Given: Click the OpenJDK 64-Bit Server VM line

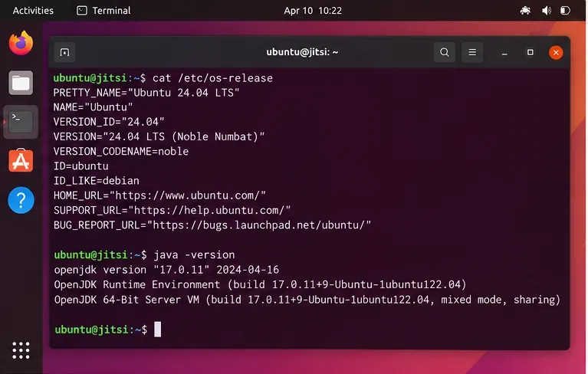Looking at the screenshot, I should [307, 300].
